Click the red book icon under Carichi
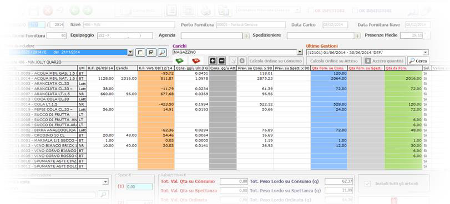450x204 pixels. point(196,61)
